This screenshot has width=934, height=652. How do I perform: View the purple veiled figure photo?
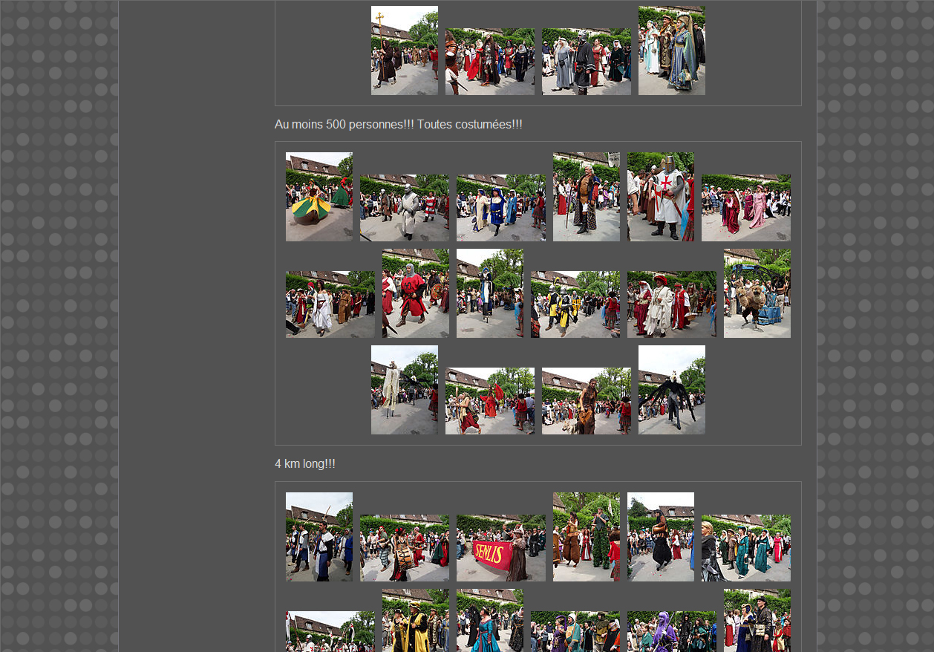click(x=671, y=631)
